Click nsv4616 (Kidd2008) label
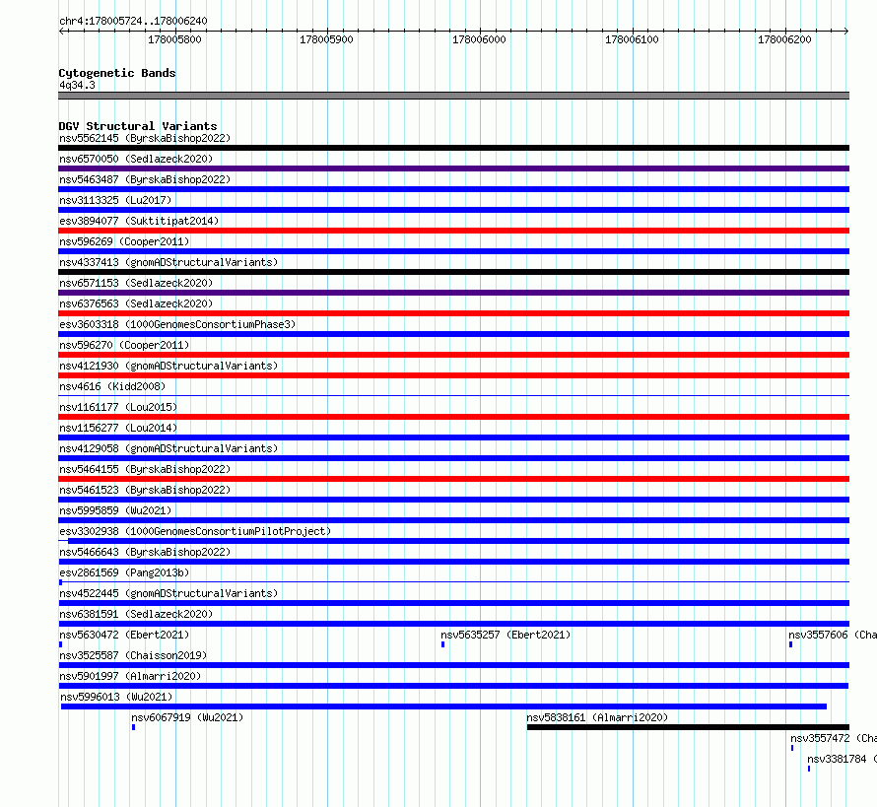Viewport: 877px width, 807px height. [x=112, y=386]
